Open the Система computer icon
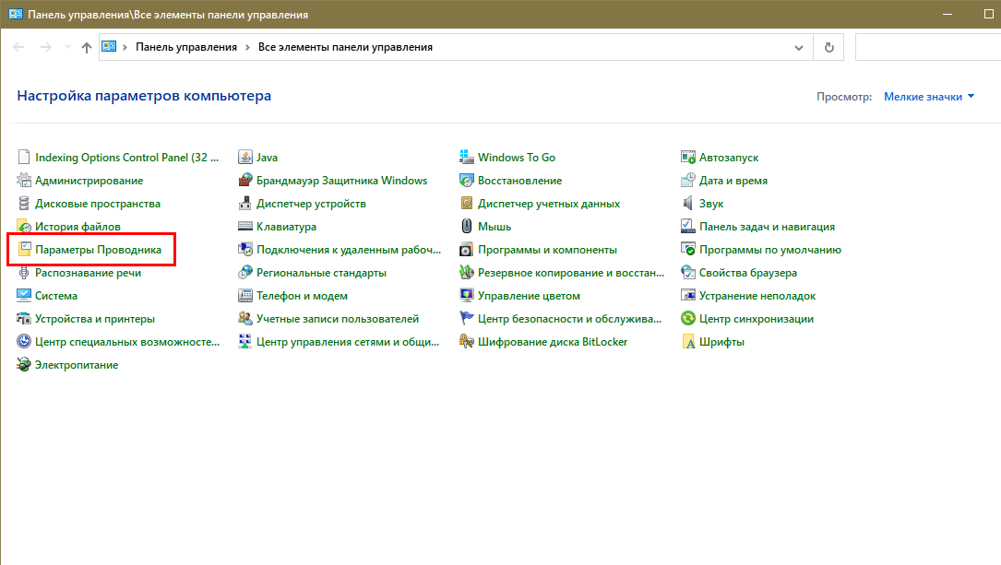The image size is (1001, 565). tap(24, 296)
